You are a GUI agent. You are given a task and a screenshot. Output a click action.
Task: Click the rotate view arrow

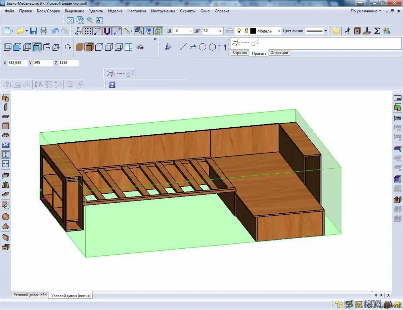(x=68, y=47)
